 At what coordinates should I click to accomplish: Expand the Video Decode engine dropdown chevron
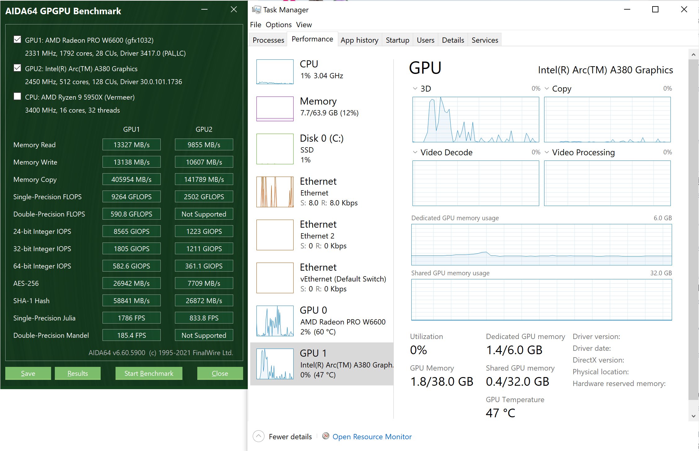point(415,152)
